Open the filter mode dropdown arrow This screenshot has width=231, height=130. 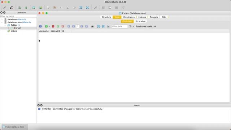(134, 26)
